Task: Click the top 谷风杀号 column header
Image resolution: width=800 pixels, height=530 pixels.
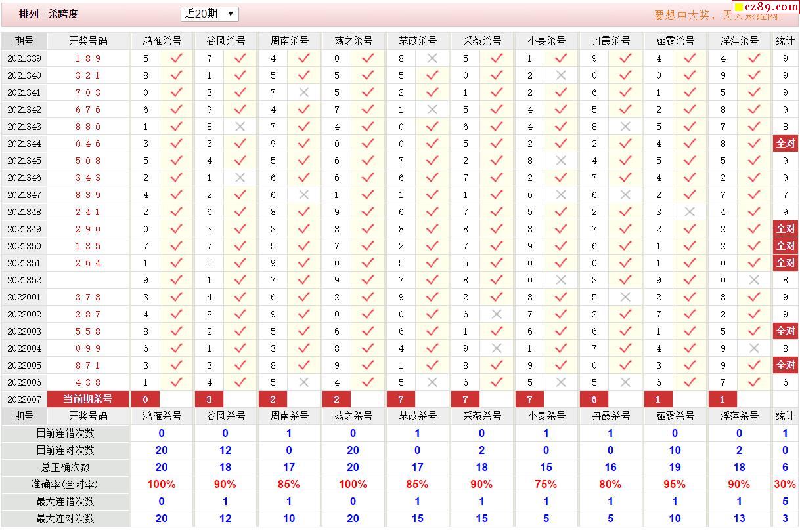Action: pos(225,41)
